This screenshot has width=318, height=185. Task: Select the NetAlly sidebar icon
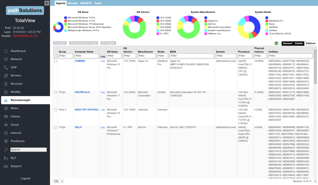(6, 92)
